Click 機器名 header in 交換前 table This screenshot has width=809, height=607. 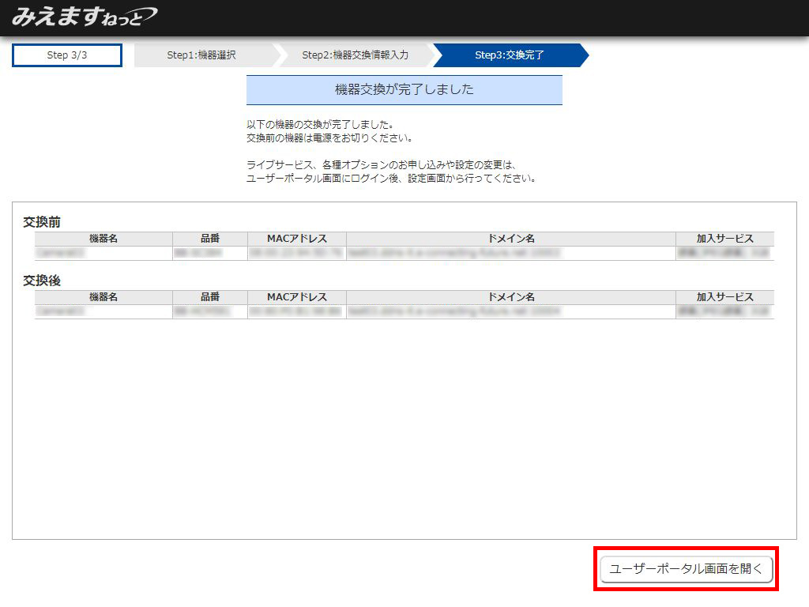[x=103, y=239]
